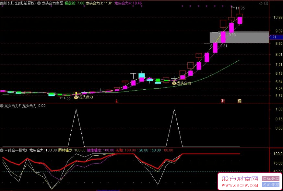Click the gold event marker right of 涨
The height and width of the screenshot is (191, 283).
click(x=240, y=101)
